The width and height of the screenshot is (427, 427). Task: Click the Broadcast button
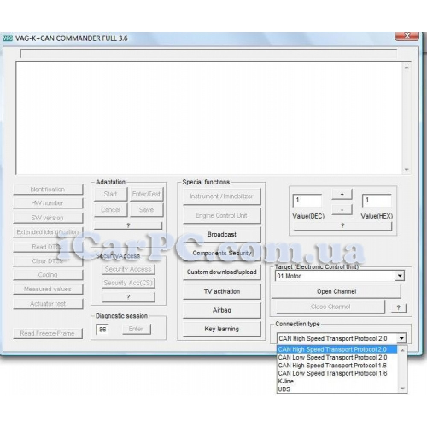pyautogui.click(x=222, y=234)
